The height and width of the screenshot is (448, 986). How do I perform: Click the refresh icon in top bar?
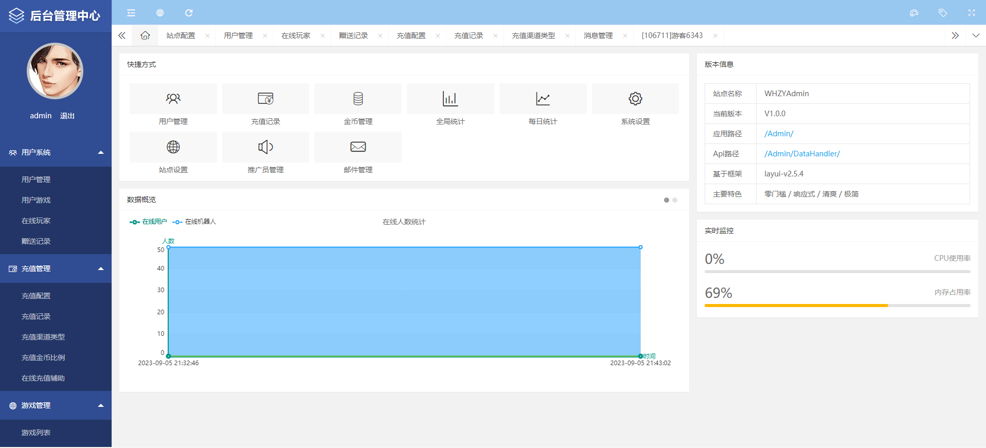[x=189, y=13]
